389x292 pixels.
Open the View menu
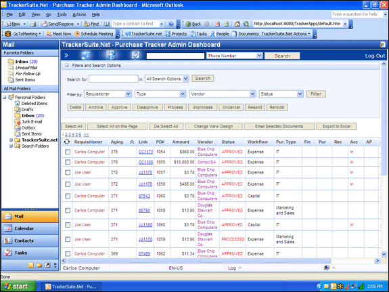pos(36,15)
